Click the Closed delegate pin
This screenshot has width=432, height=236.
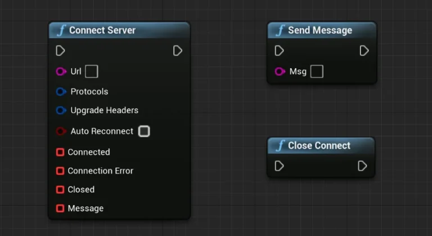[x=60, y=190]
